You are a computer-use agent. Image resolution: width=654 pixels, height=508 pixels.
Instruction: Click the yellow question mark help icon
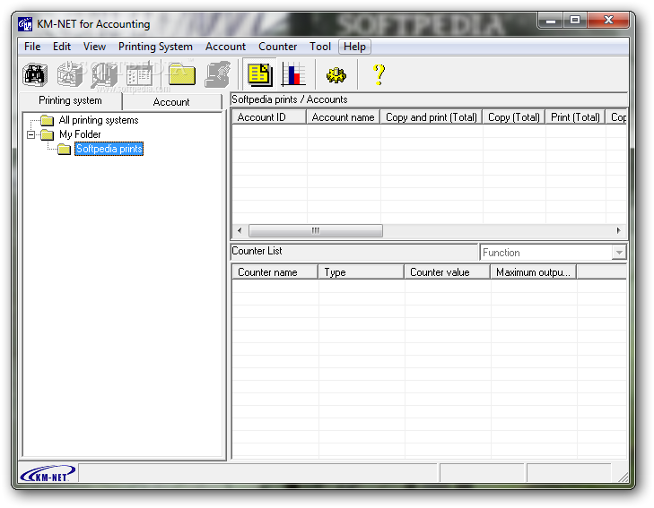click(x=379, y=75)
